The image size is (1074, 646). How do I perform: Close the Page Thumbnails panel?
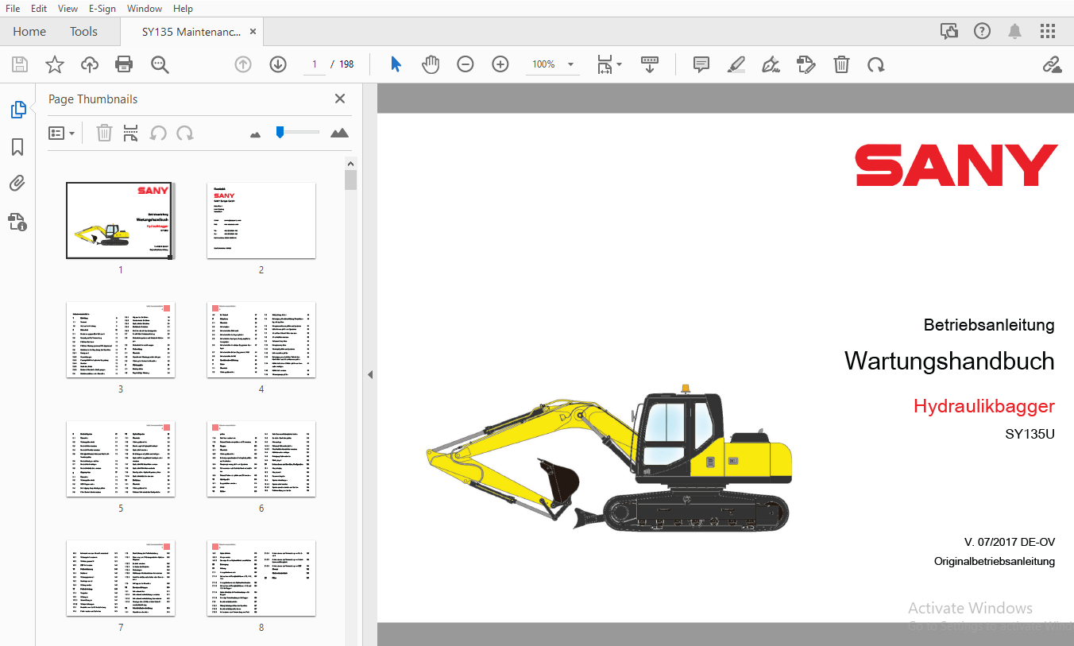point(340,99)
